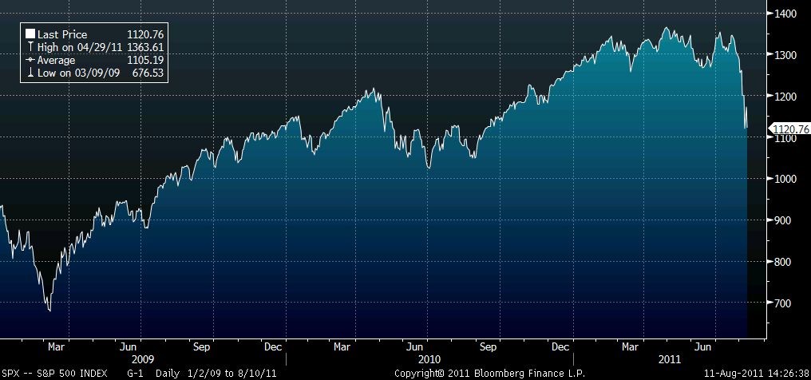Click the March 2009 lowest point on line

[x=49, y=311]
